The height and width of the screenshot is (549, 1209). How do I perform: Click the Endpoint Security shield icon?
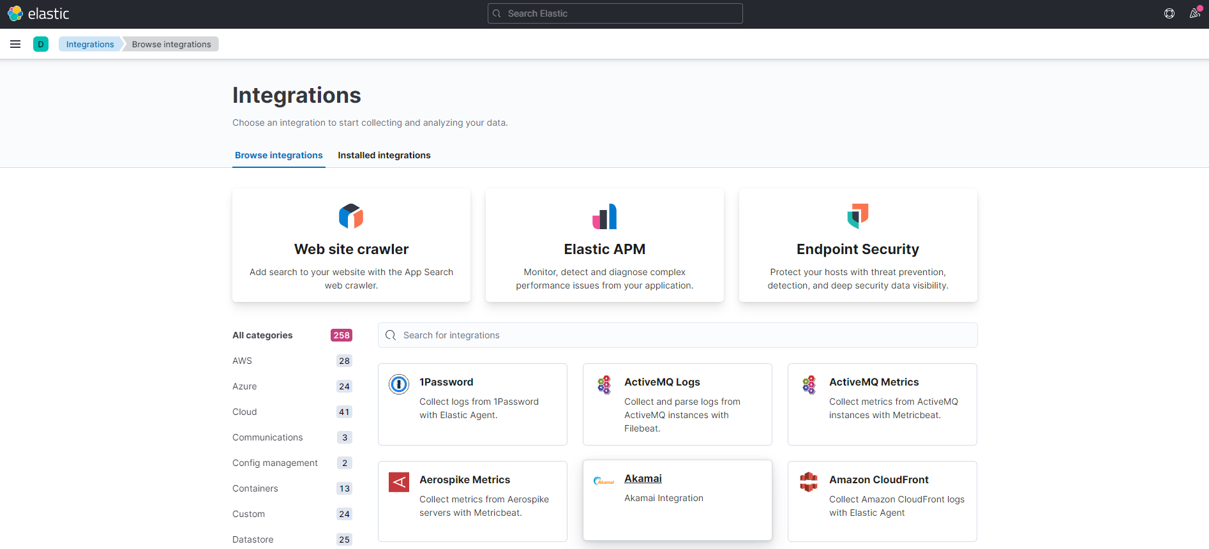pyautogui.click(x=858, y=216)
